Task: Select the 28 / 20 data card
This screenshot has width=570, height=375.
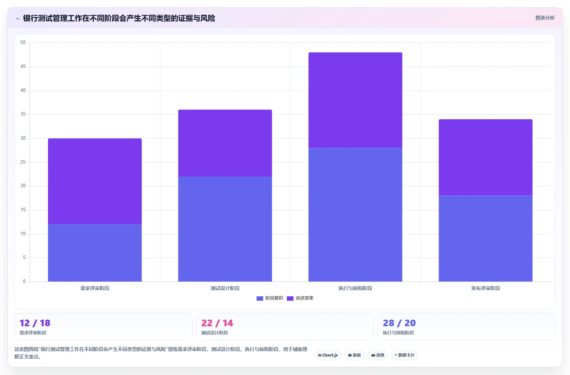Action: [467, 327]
